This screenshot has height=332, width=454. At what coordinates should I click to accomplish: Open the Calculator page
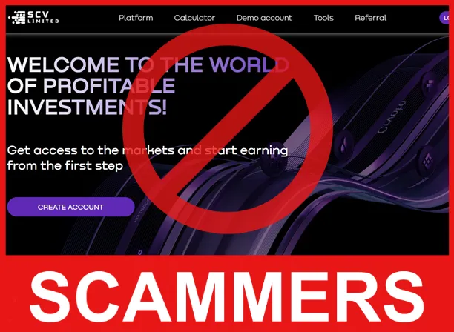(x=194, y=18)
